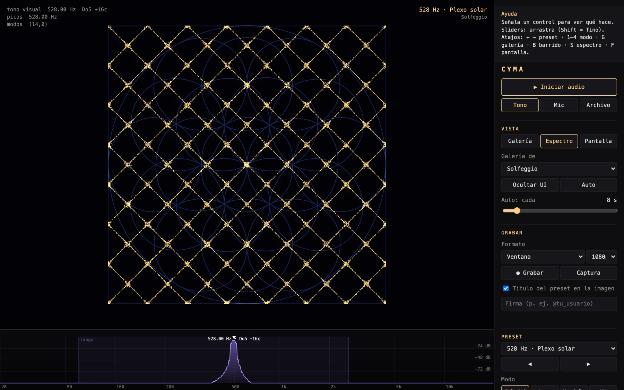Screen dimensions: 624x390
Task: Take a snapshot with Captura
Action: click(x=588, y=273)
